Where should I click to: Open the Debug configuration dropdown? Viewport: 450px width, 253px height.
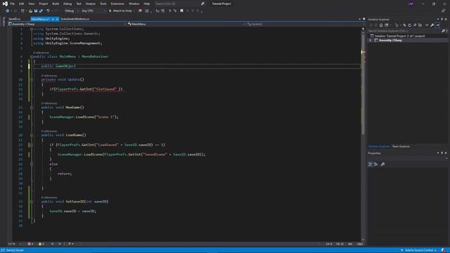click(71, 11)
